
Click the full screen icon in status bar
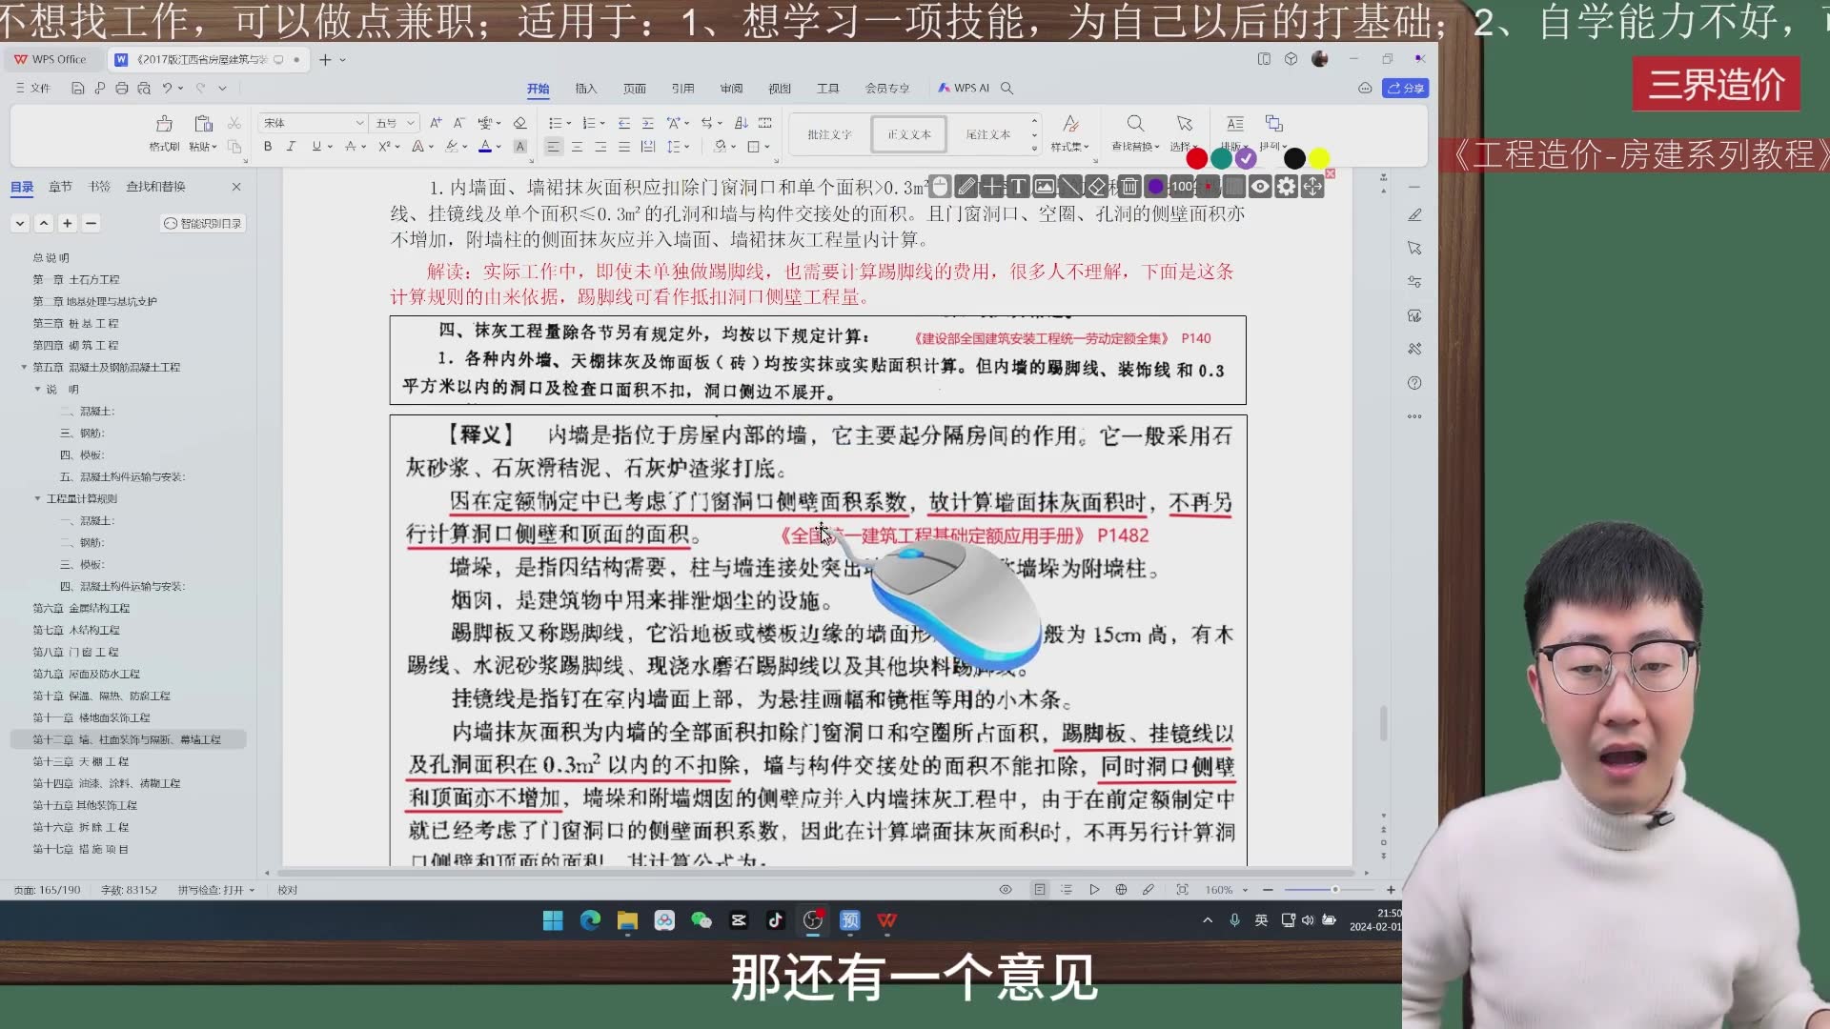click(1182, 890)
